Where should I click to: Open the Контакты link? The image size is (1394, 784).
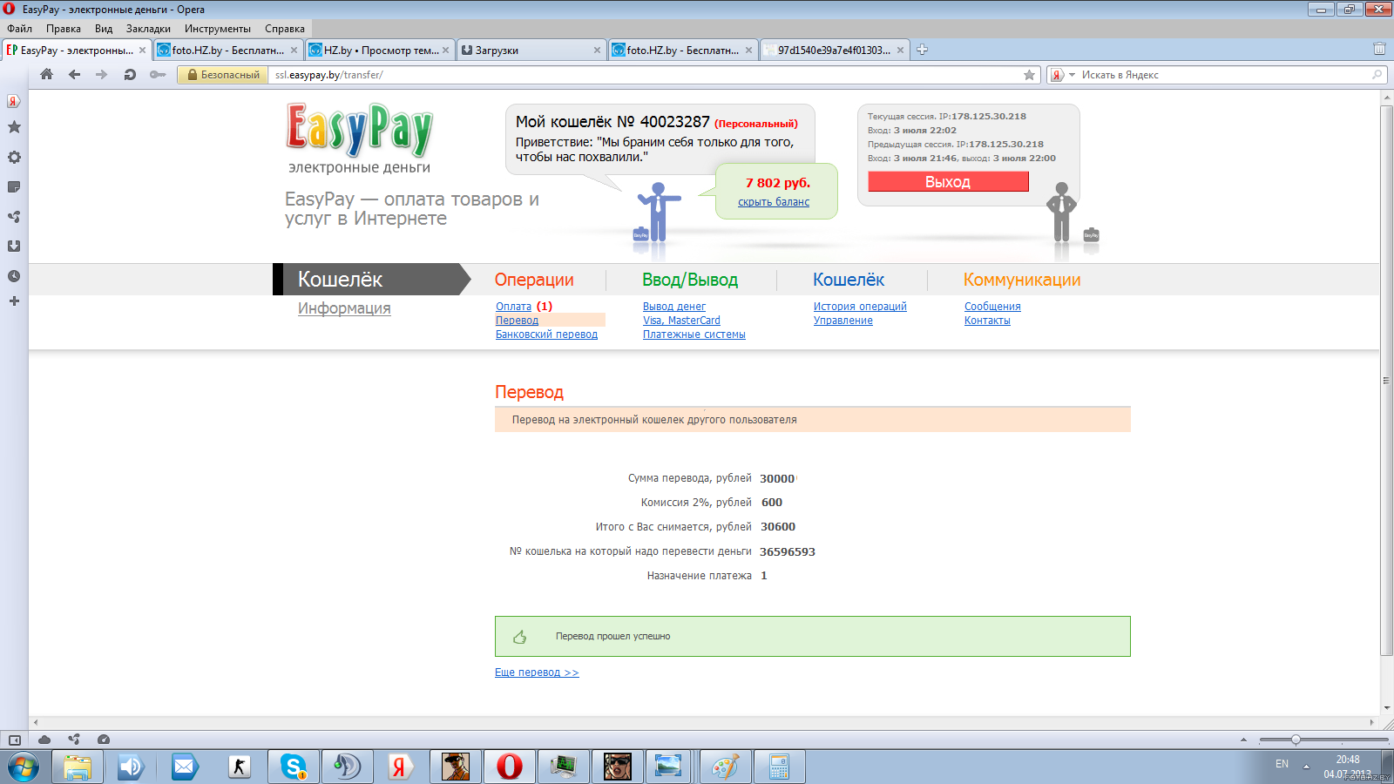[987, 321]
